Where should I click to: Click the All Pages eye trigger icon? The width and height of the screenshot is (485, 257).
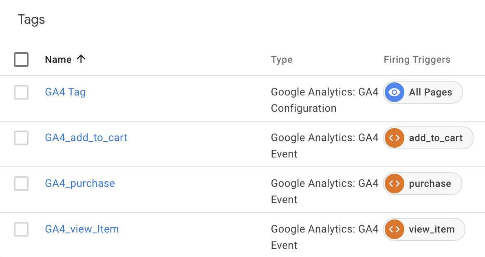(394, 92)
